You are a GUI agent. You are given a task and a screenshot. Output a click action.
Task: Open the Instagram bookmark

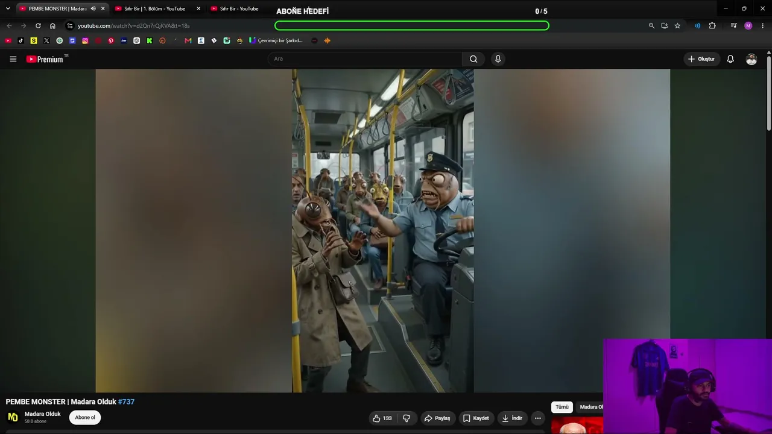[x=85, y=40]
